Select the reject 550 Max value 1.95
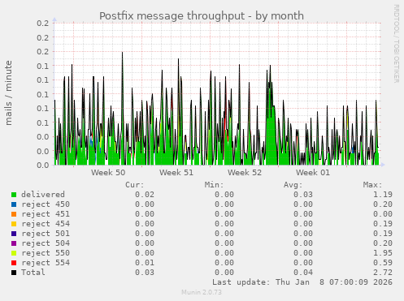 [x=383, y=253]
